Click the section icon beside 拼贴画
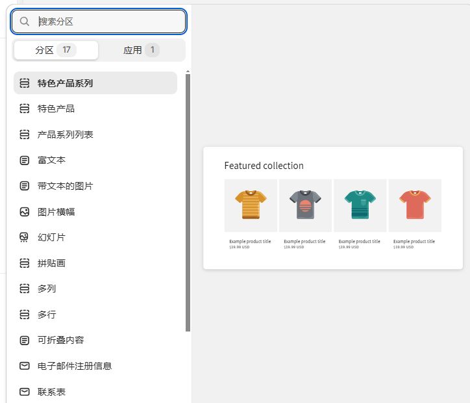Screen dimensions: 470x403 (25, 263)
